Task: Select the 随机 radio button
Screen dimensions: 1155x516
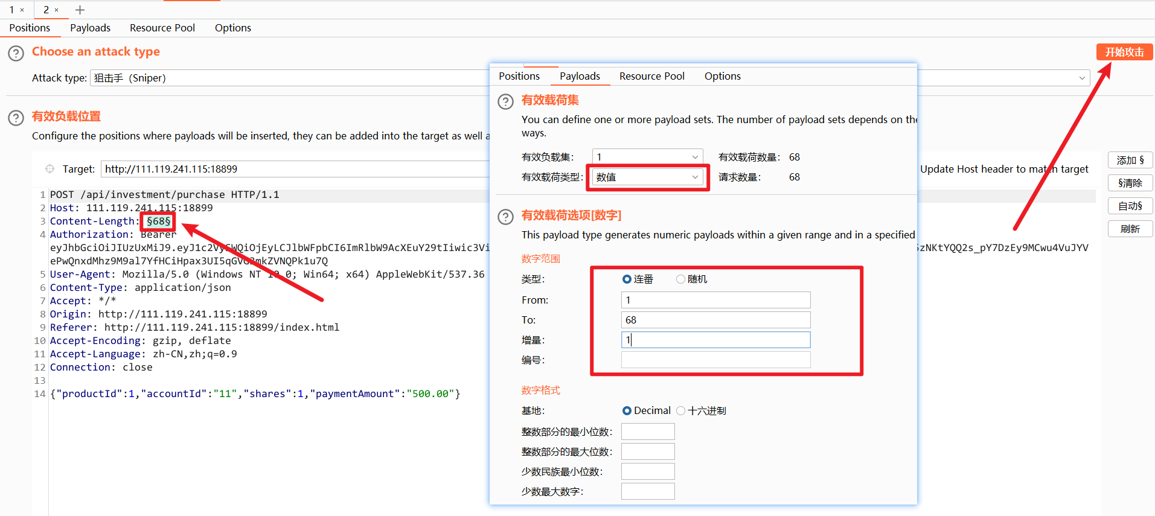Action: point(680,279)
